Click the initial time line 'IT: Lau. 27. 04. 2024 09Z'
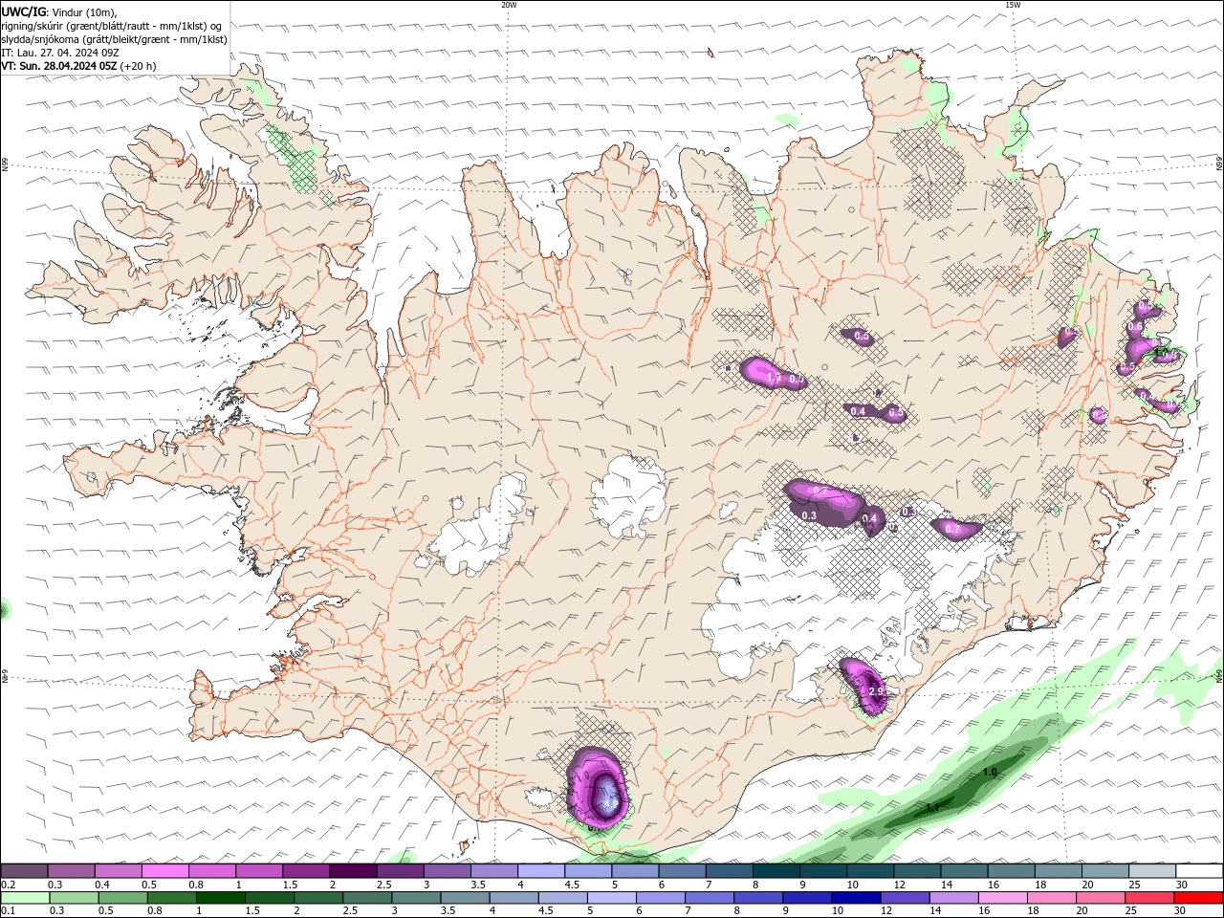Screen dimensions: 1224x918 point(60,53)
